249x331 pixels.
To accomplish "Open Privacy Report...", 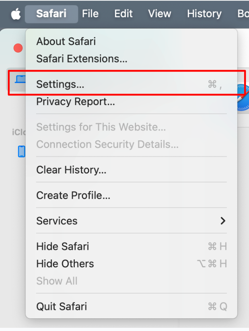I will (x=76, y=102).
